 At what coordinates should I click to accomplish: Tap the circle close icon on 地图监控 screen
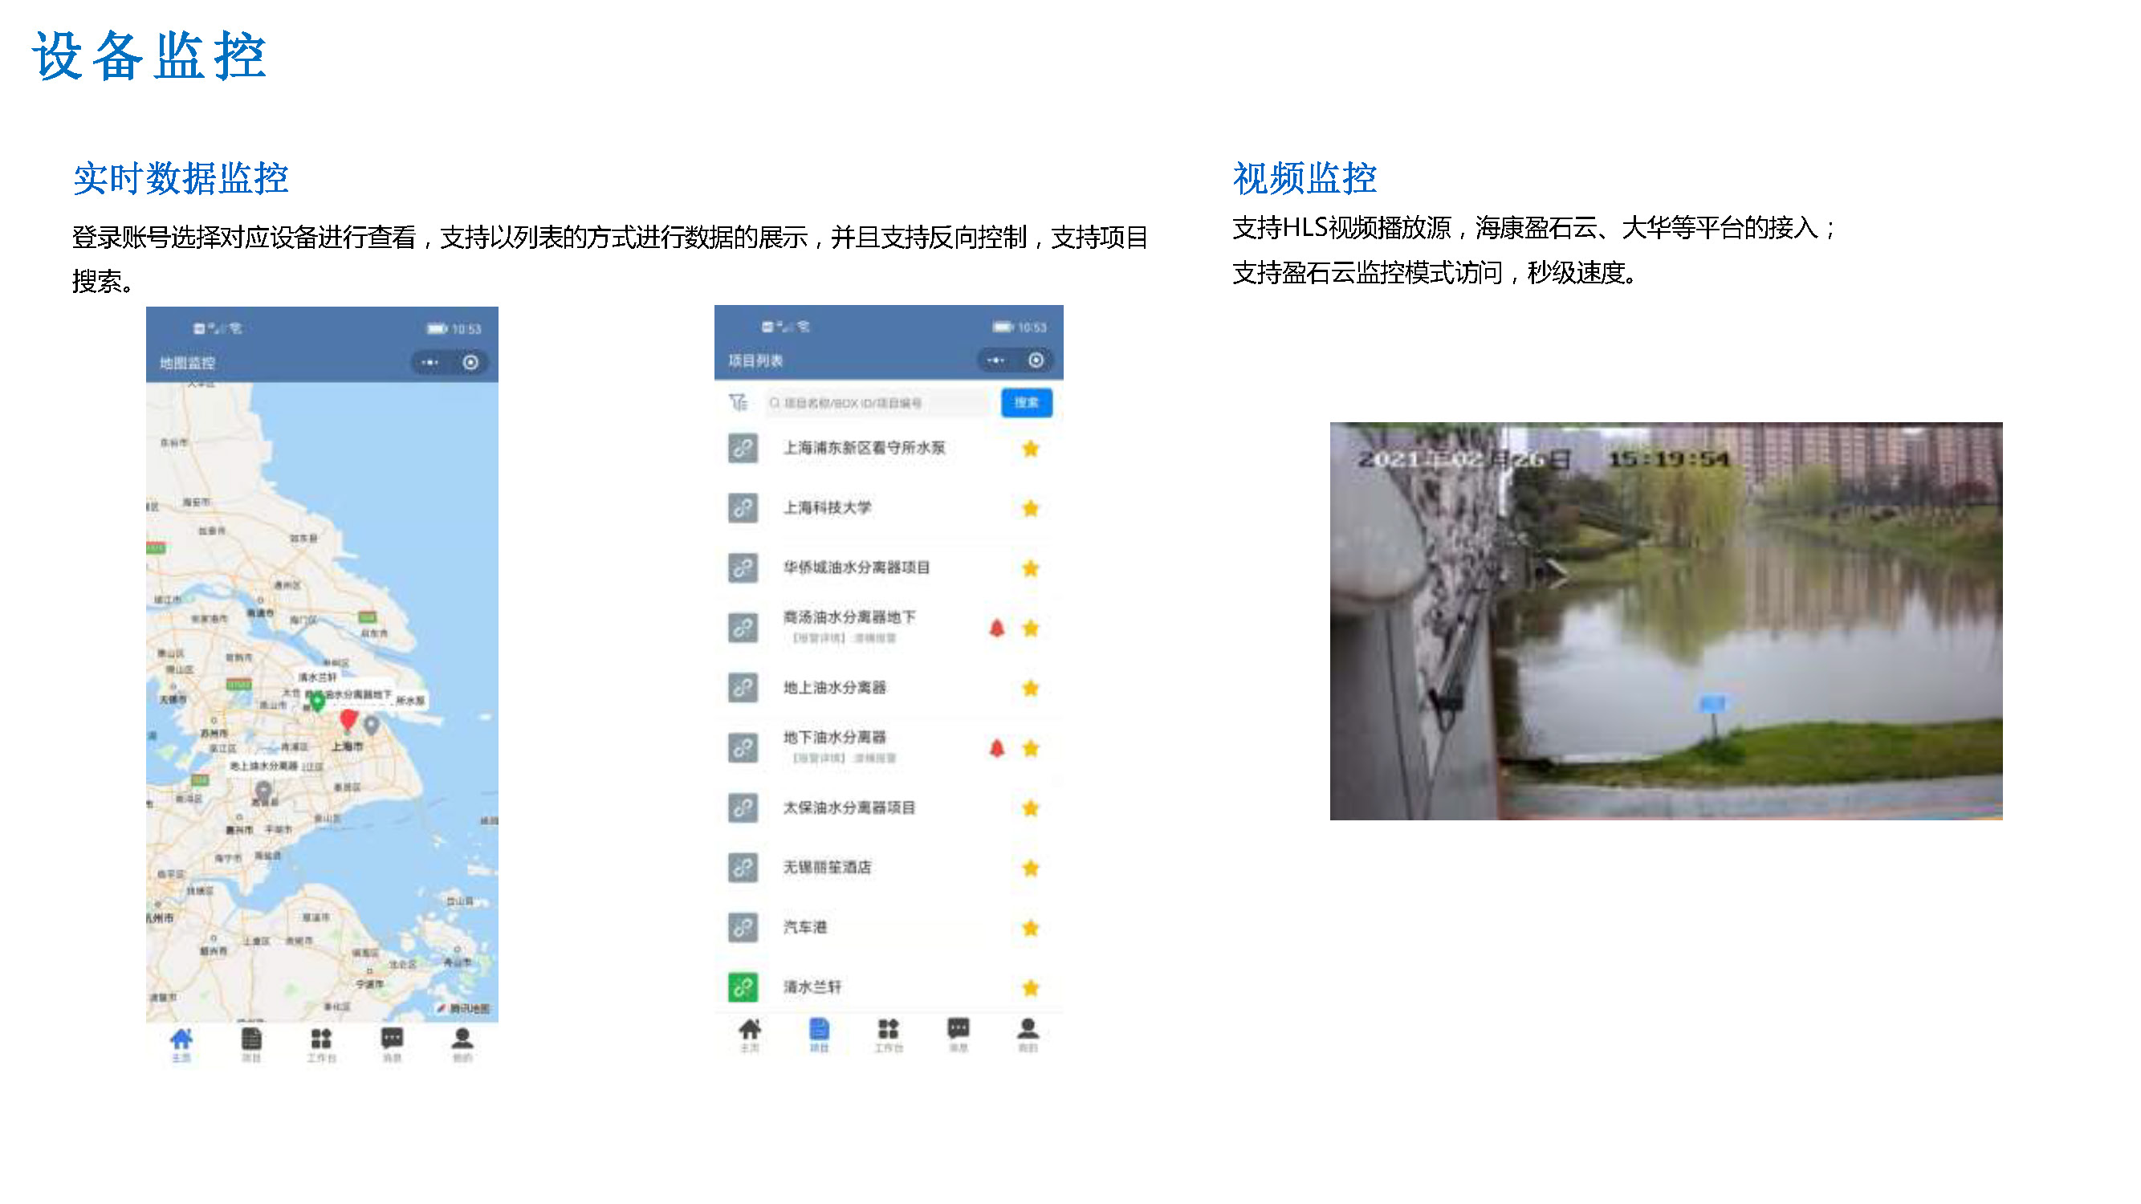click(470, 362)
